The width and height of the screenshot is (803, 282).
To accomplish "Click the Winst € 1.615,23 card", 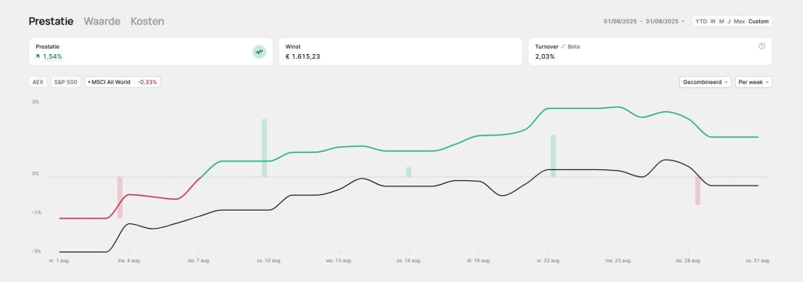I will pos(401,51).
